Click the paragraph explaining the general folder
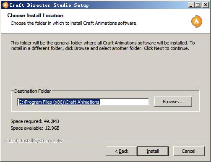The width and height of the screenshot is (211, 162). [103, 46]
